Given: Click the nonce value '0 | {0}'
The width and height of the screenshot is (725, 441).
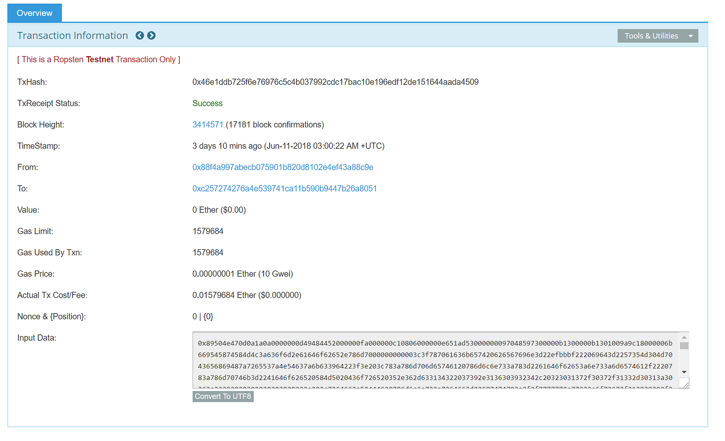Looking at the screenshot, I should tap(203, 316).
